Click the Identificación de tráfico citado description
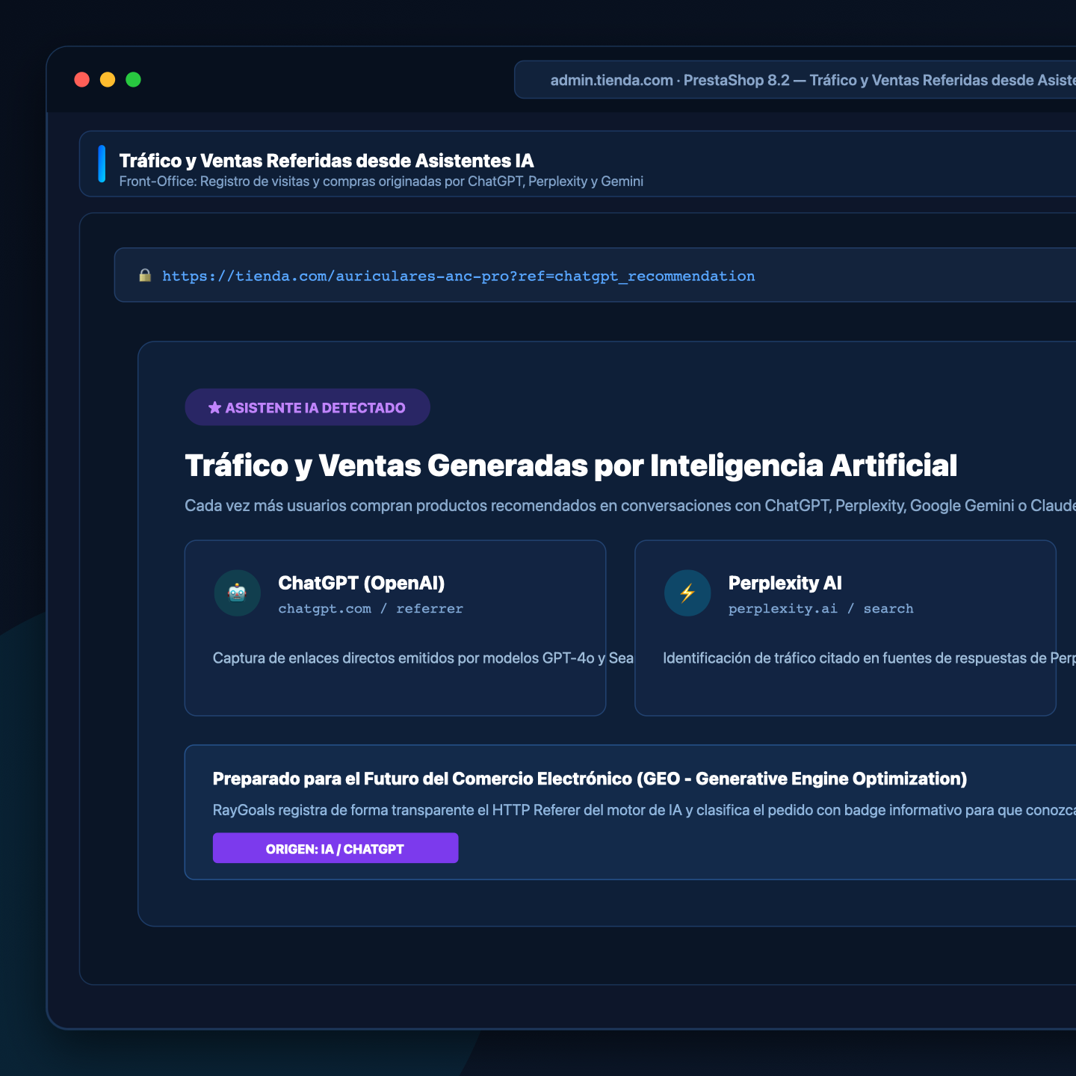The image size is (1076, 1076). [x=869, y=658]
